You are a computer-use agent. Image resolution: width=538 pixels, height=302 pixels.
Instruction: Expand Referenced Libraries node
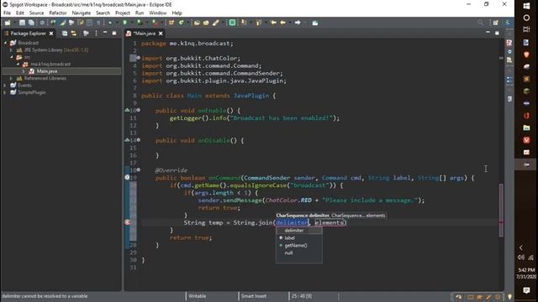tap(11, 78)
